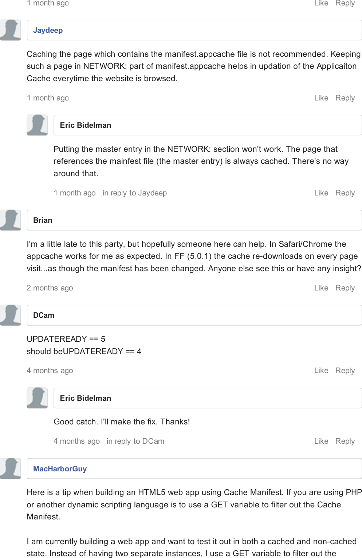This screenshot has height=558, width=362.
Task: Like DCam's UPDATEREADY comment
Action: [x=321, y=371]
